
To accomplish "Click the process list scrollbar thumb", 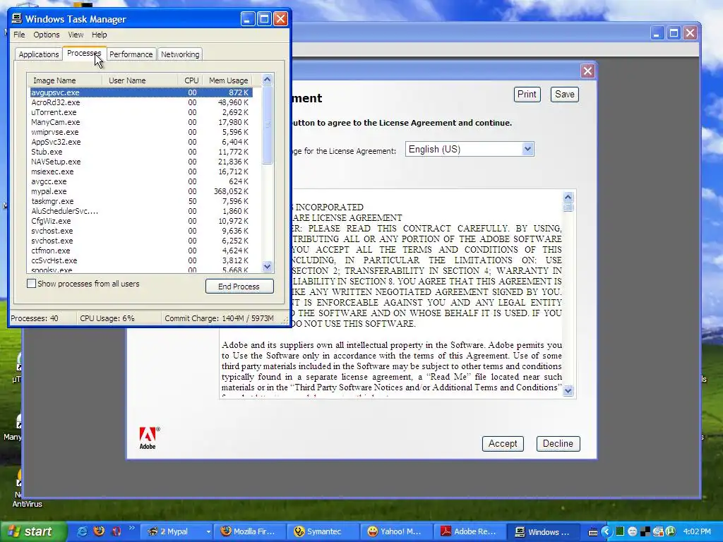I will click(267, 124).
